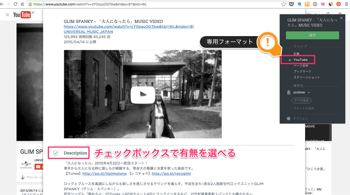Click the pink heart extension icon
350x195 pixels.
coord(323,4)
